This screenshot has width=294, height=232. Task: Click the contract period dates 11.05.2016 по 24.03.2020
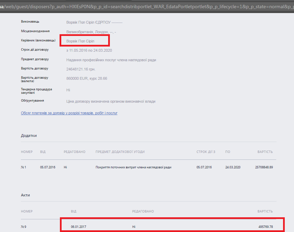click(89, 50)
